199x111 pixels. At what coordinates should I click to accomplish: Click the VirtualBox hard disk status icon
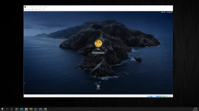point(148,96)
